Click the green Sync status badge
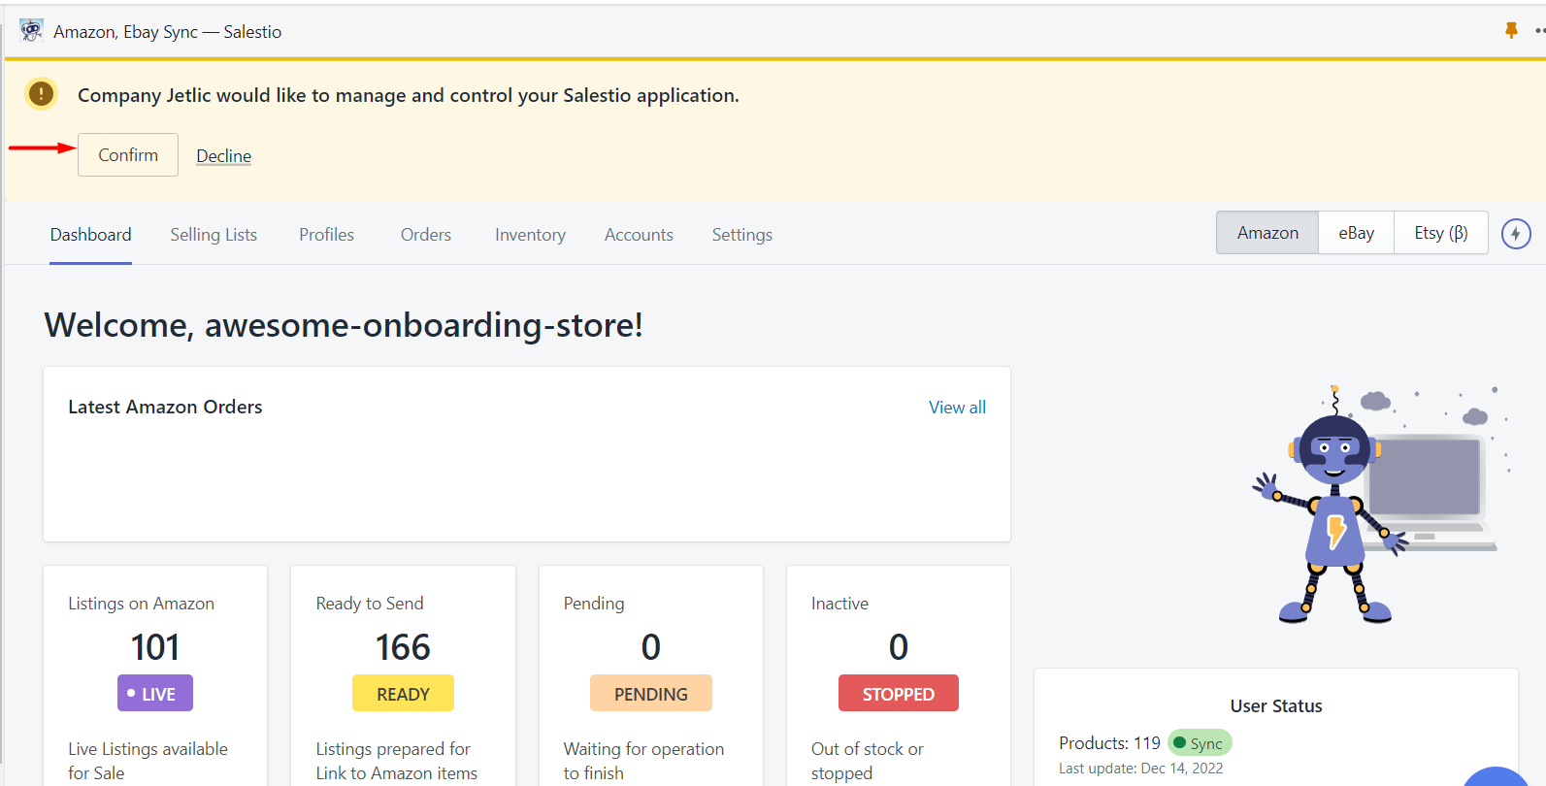 (x=1200, y=743)
